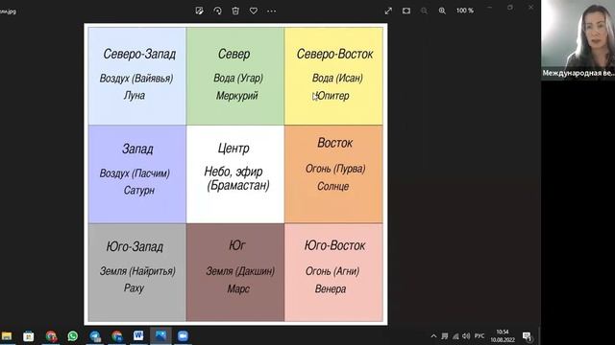
Task: Click the word Марс
Action: [238, 289]
